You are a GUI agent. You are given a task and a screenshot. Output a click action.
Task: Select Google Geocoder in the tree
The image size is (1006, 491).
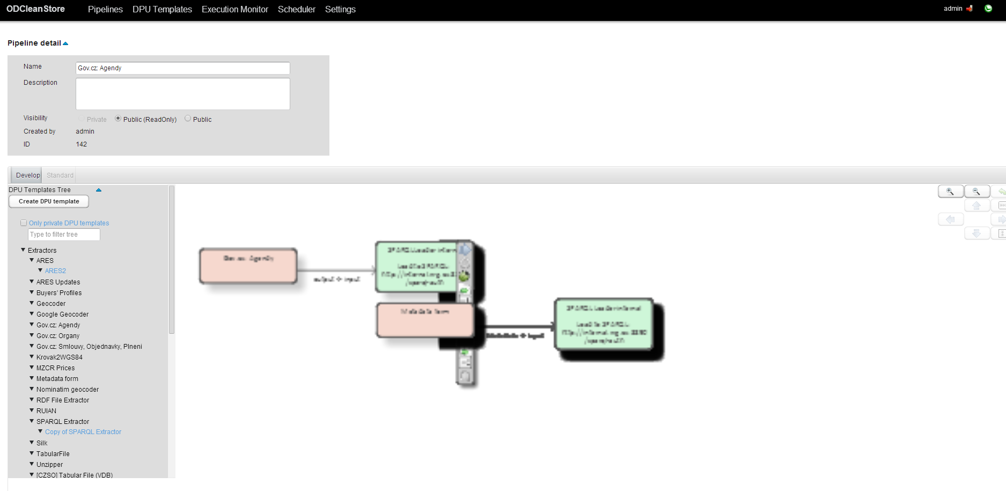(x=62, y=314)
